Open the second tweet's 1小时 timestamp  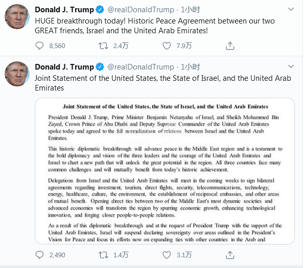(191, 67)
